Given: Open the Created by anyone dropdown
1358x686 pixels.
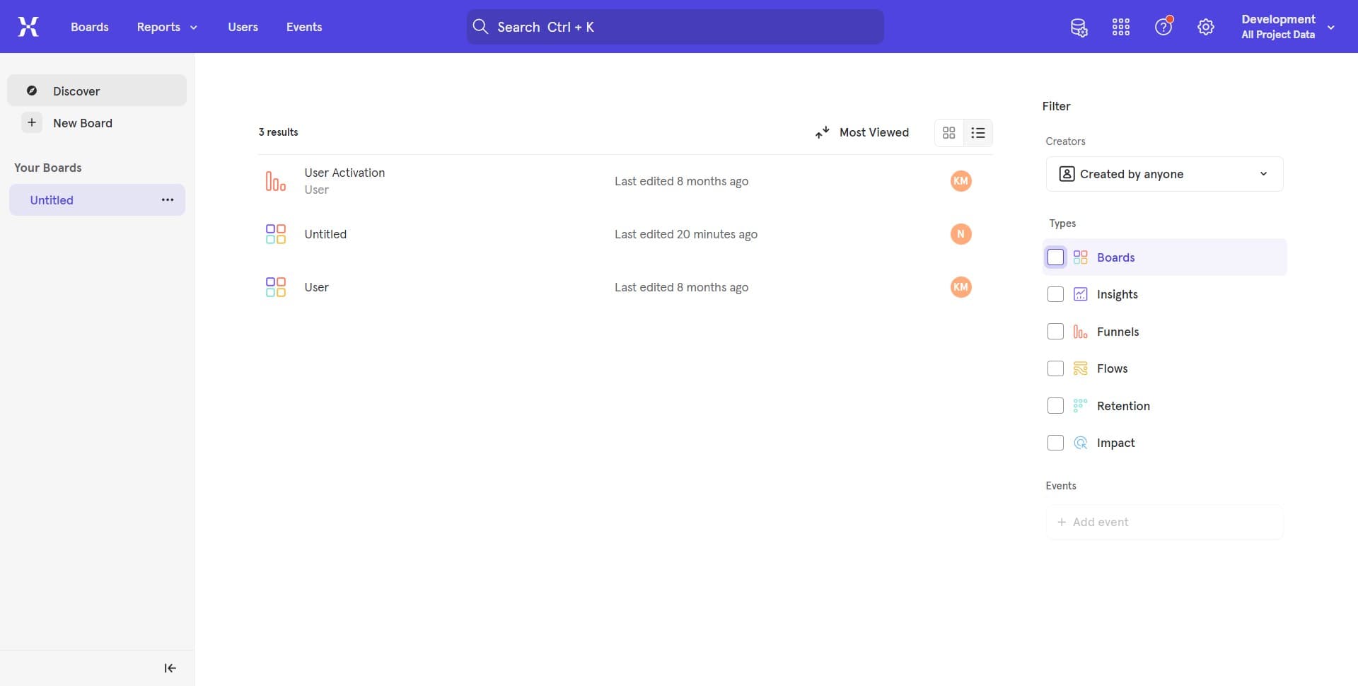Looking at the screenshot, I should point(1164,173).
